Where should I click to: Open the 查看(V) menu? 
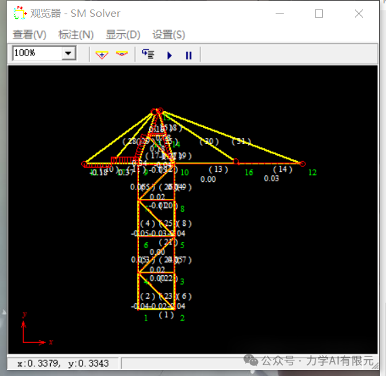(x=29, y=34)
